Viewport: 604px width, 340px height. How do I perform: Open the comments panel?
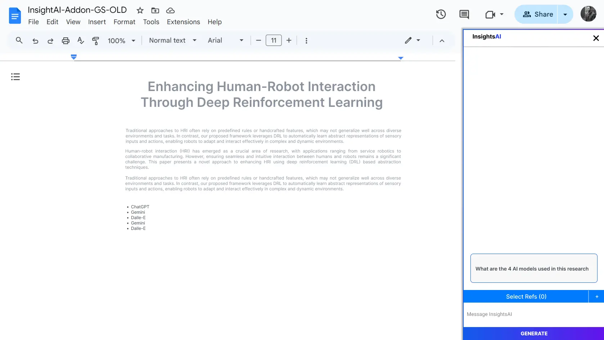click(x=464, y=14)
